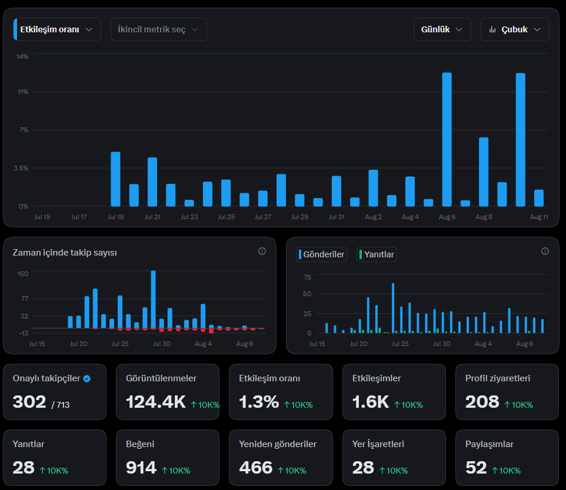Select the Etkileşim oranı stat card
Viewport: 566px width, 490px height.
coord(281,392)
